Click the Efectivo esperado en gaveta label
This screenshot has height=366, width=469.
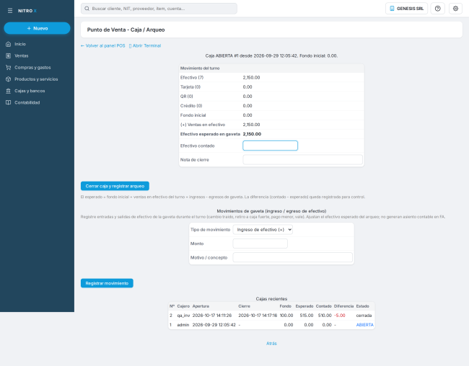210,134
